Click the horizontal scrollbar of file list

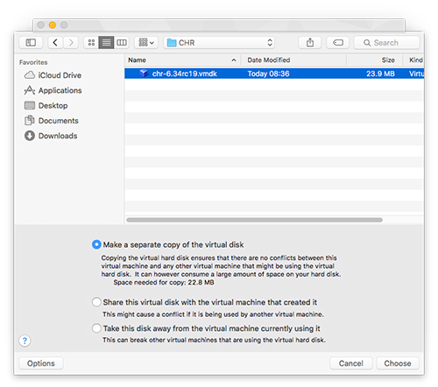pos(254,220)
